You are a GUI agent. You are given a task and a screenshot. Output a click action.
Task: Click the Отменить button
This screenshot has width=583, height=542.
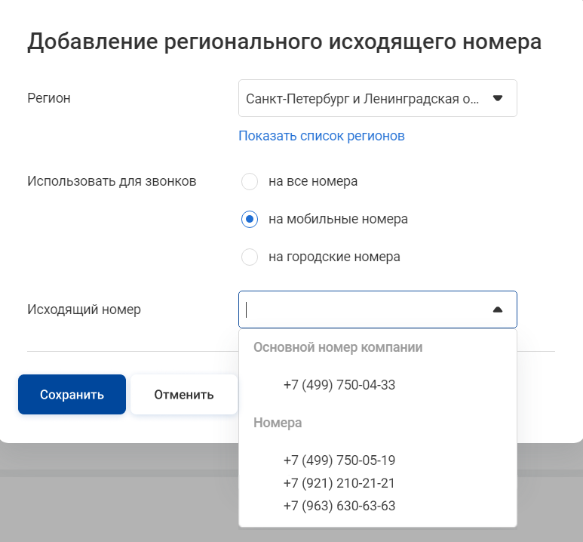coord(184,394)
